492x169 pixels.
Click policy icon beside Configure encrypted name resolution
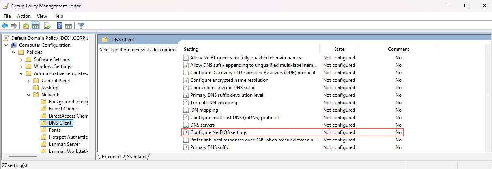[x=186, y=80]
